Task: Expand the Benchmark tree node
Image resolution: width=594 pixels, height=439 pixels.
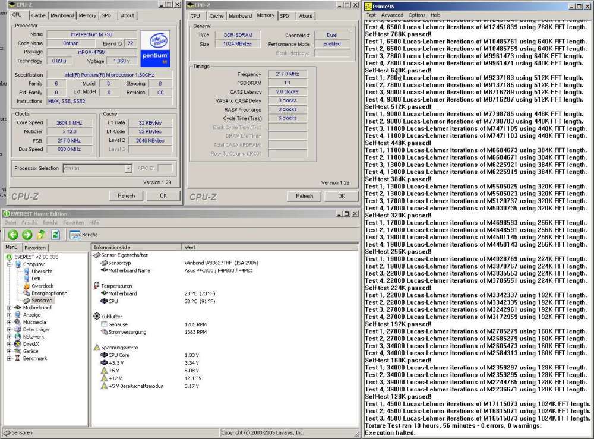Action: point(9,358)
